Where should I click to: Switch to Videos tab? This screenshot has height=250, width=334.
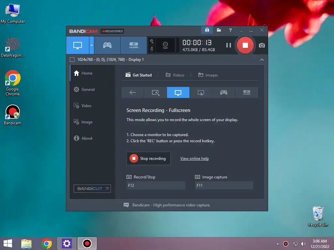pos(175,75)
